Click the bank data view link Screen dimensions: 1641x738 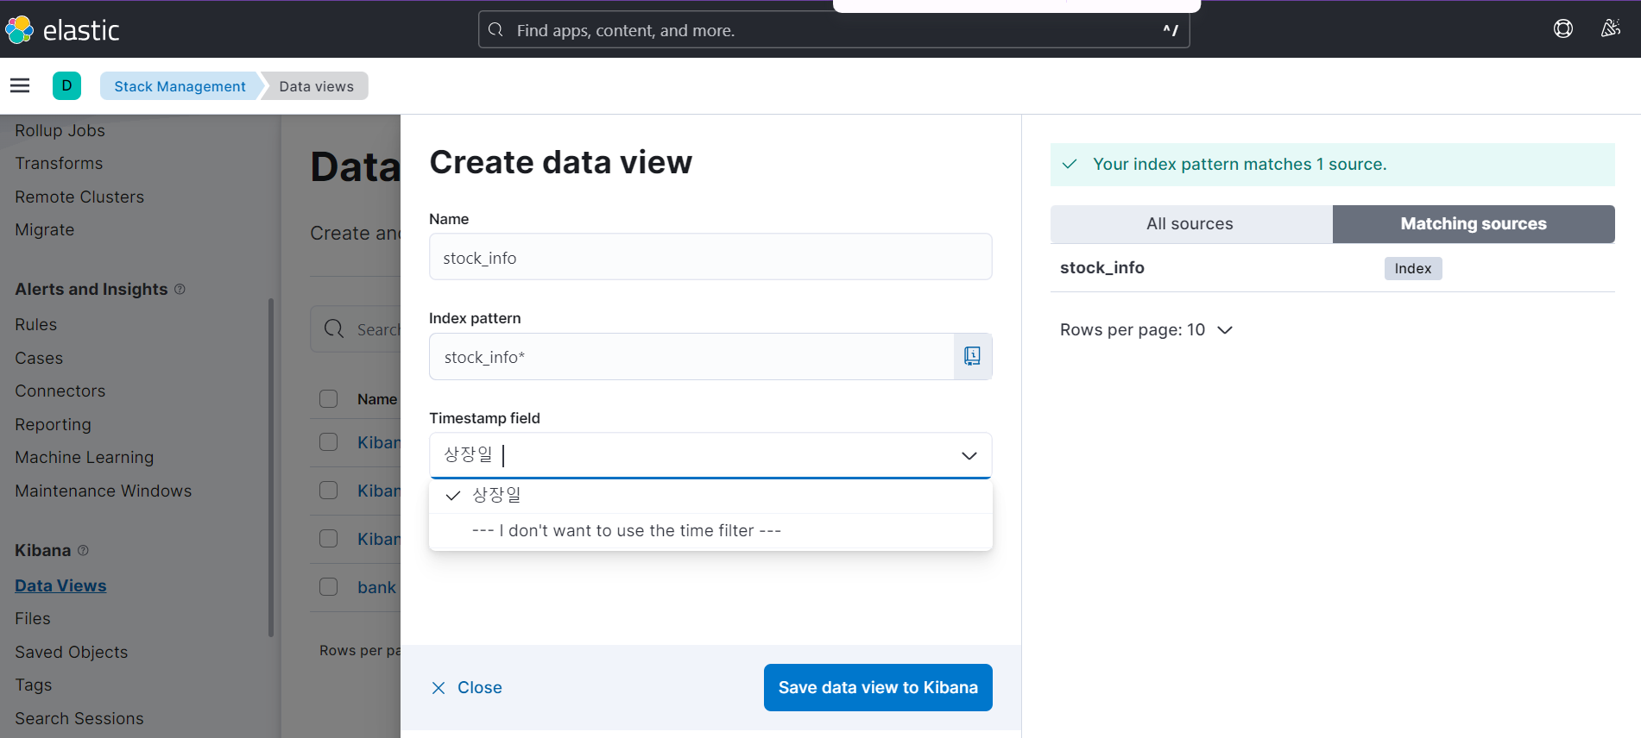pos(377,587)
